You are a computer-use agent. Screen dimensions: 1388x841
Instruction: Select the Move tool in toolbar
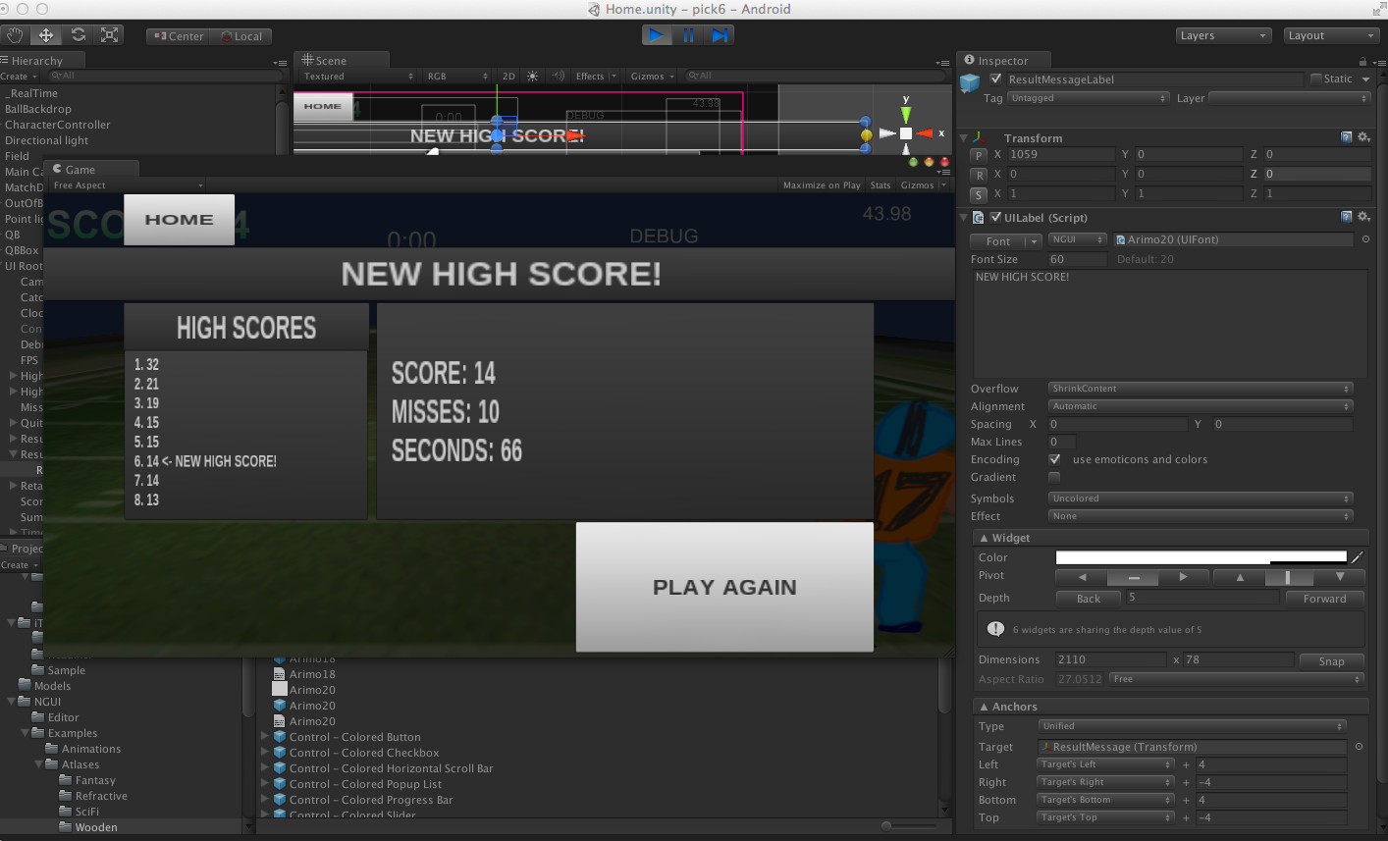pyautogui.click(x=46, y=35)
